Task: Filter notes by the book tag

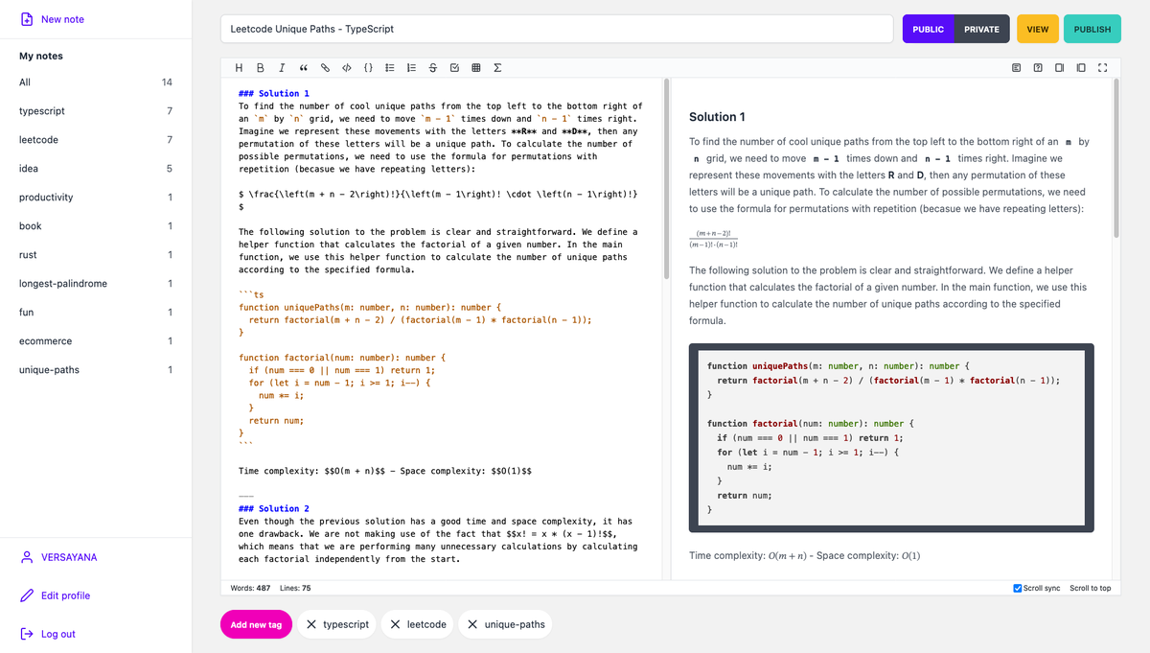Action: pyautogui.click(x=96, y=226)
